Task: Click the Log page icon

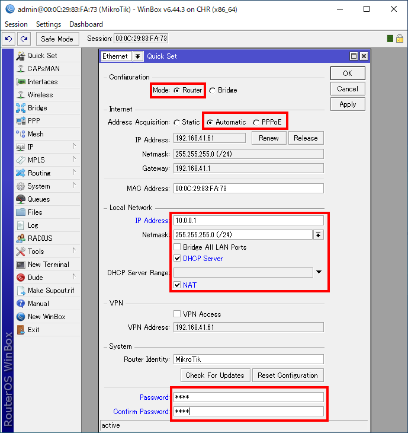Action: coord(21,225)
